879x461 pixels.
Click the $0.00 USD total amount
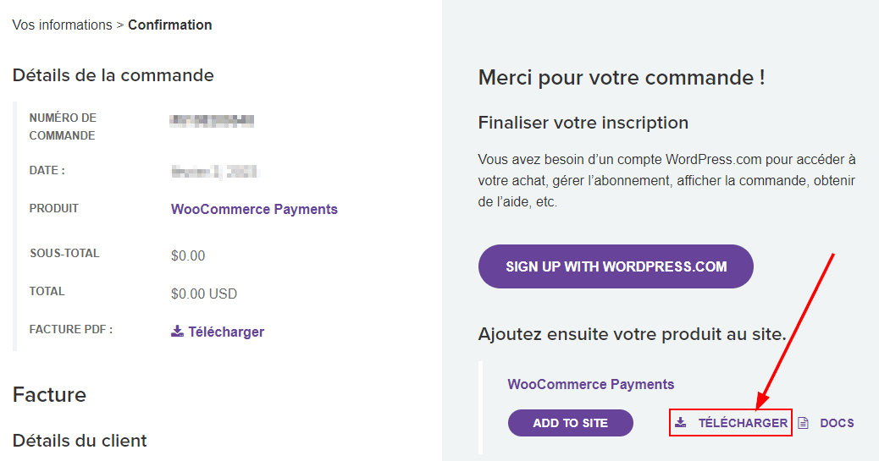pos(204,294)
